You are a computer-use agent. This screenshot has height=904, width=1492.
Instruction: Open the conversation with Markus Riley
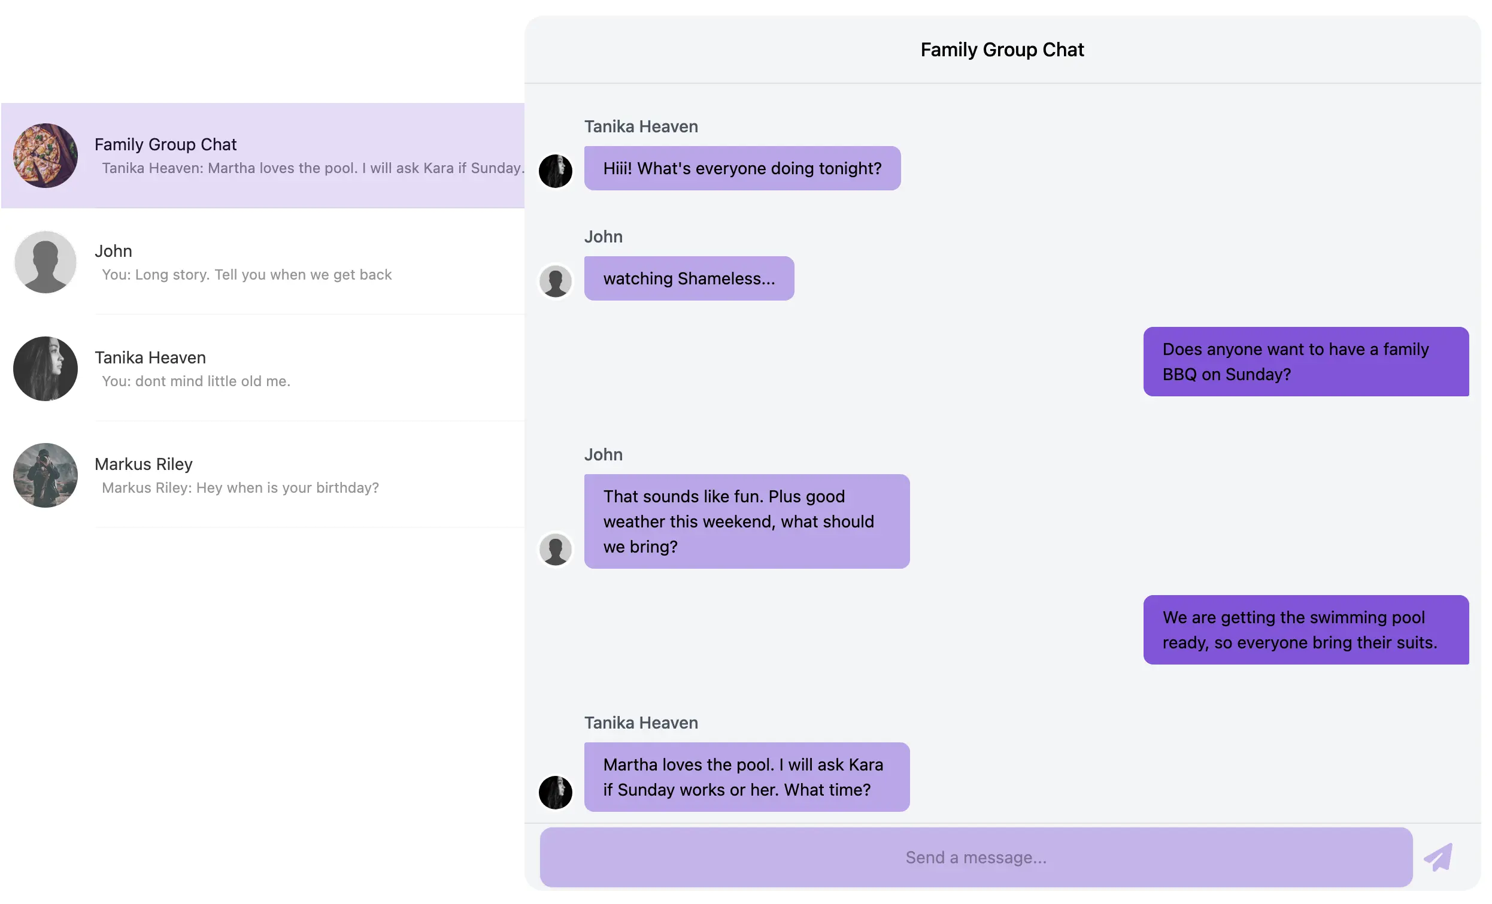[260, 475]
